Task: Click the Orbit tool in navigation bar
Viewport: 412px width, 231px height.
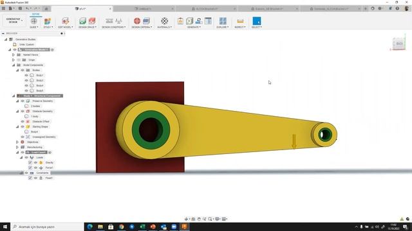Action: click(x=186, y=219)
